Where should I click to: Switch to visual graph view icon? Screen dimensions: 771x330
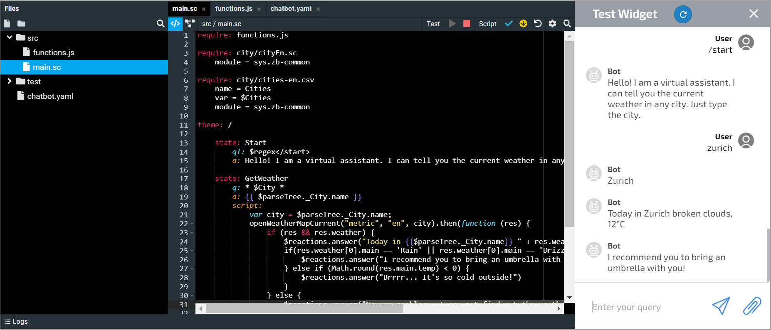pyautogui.click(x=190, y=24)
